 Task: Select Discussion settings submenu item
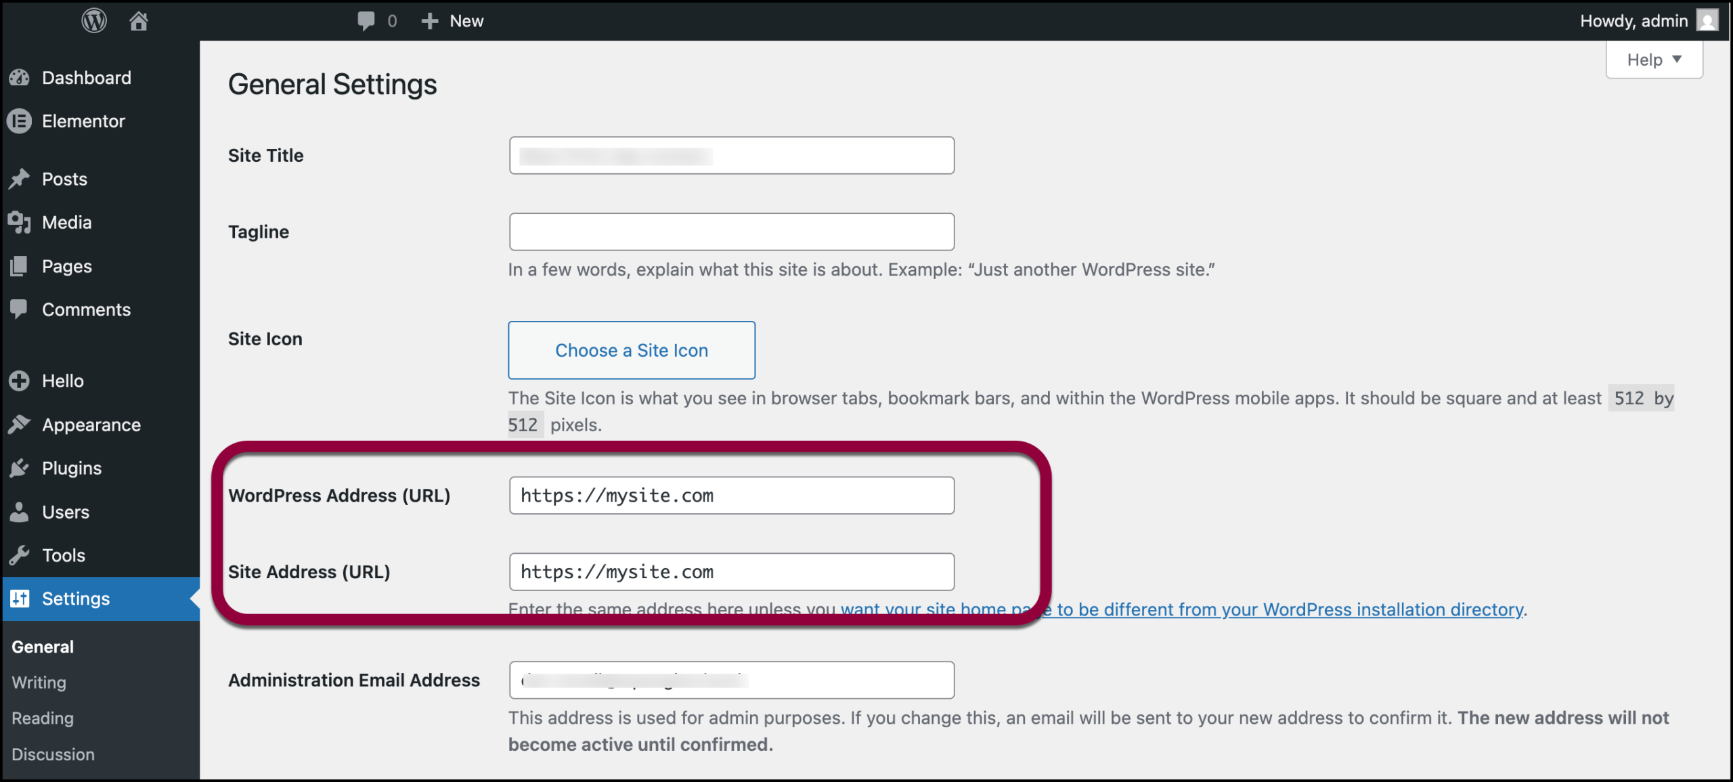pyautogui.click(x=53, y=754)
